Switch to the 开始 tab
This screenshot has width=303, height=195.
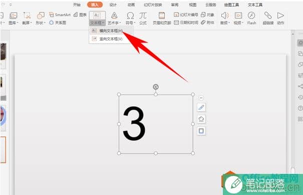click(x=77, y=5)
